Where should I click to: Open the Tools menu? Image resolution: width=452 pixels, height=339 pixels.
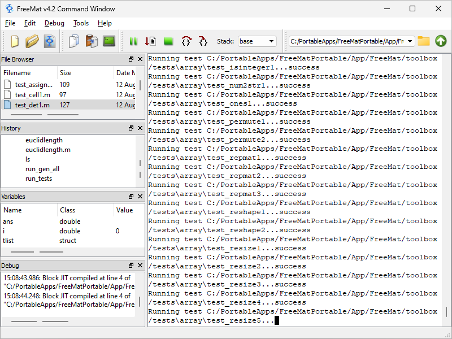[x=81, y=23]
